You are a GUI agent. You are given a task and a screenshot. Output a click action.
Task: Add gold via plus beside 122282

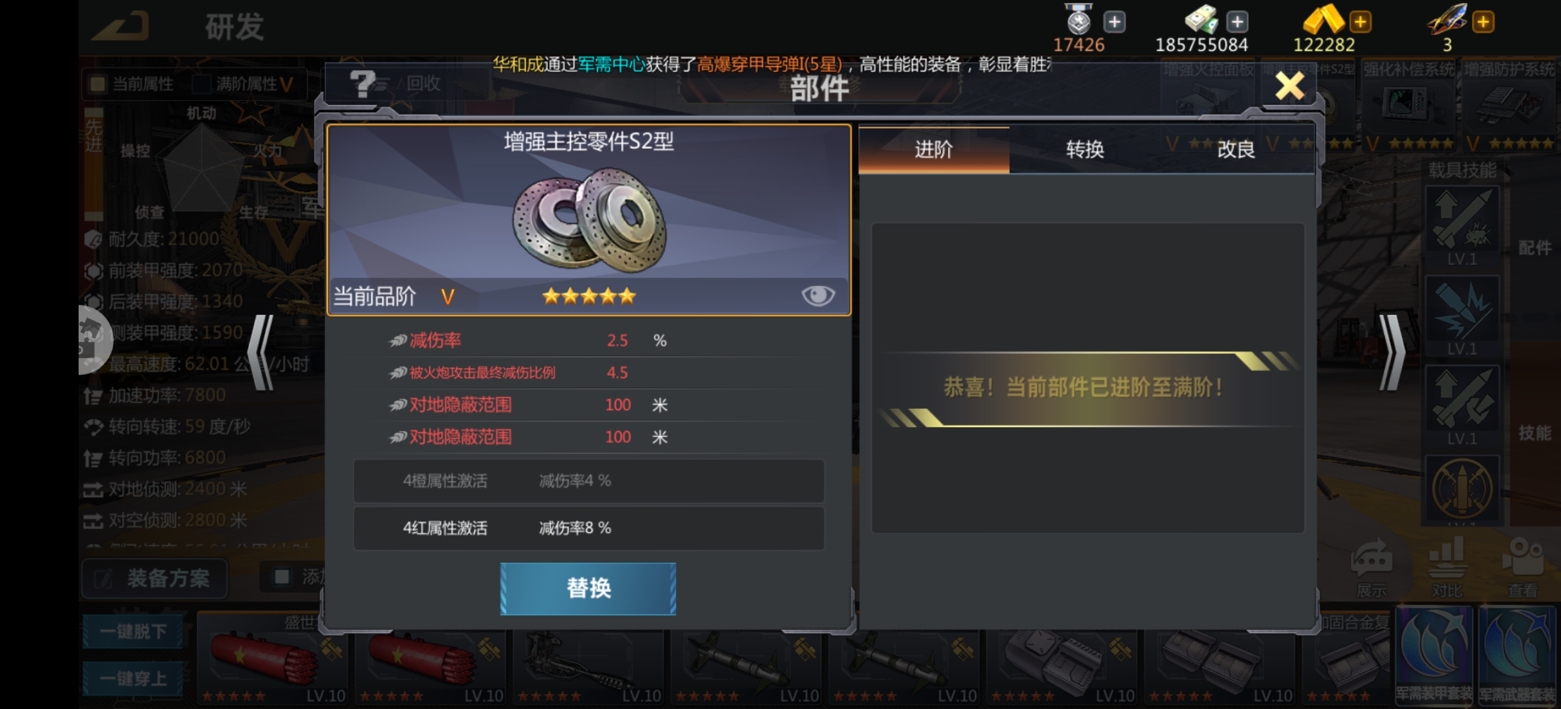click(x=1360, y=22)
